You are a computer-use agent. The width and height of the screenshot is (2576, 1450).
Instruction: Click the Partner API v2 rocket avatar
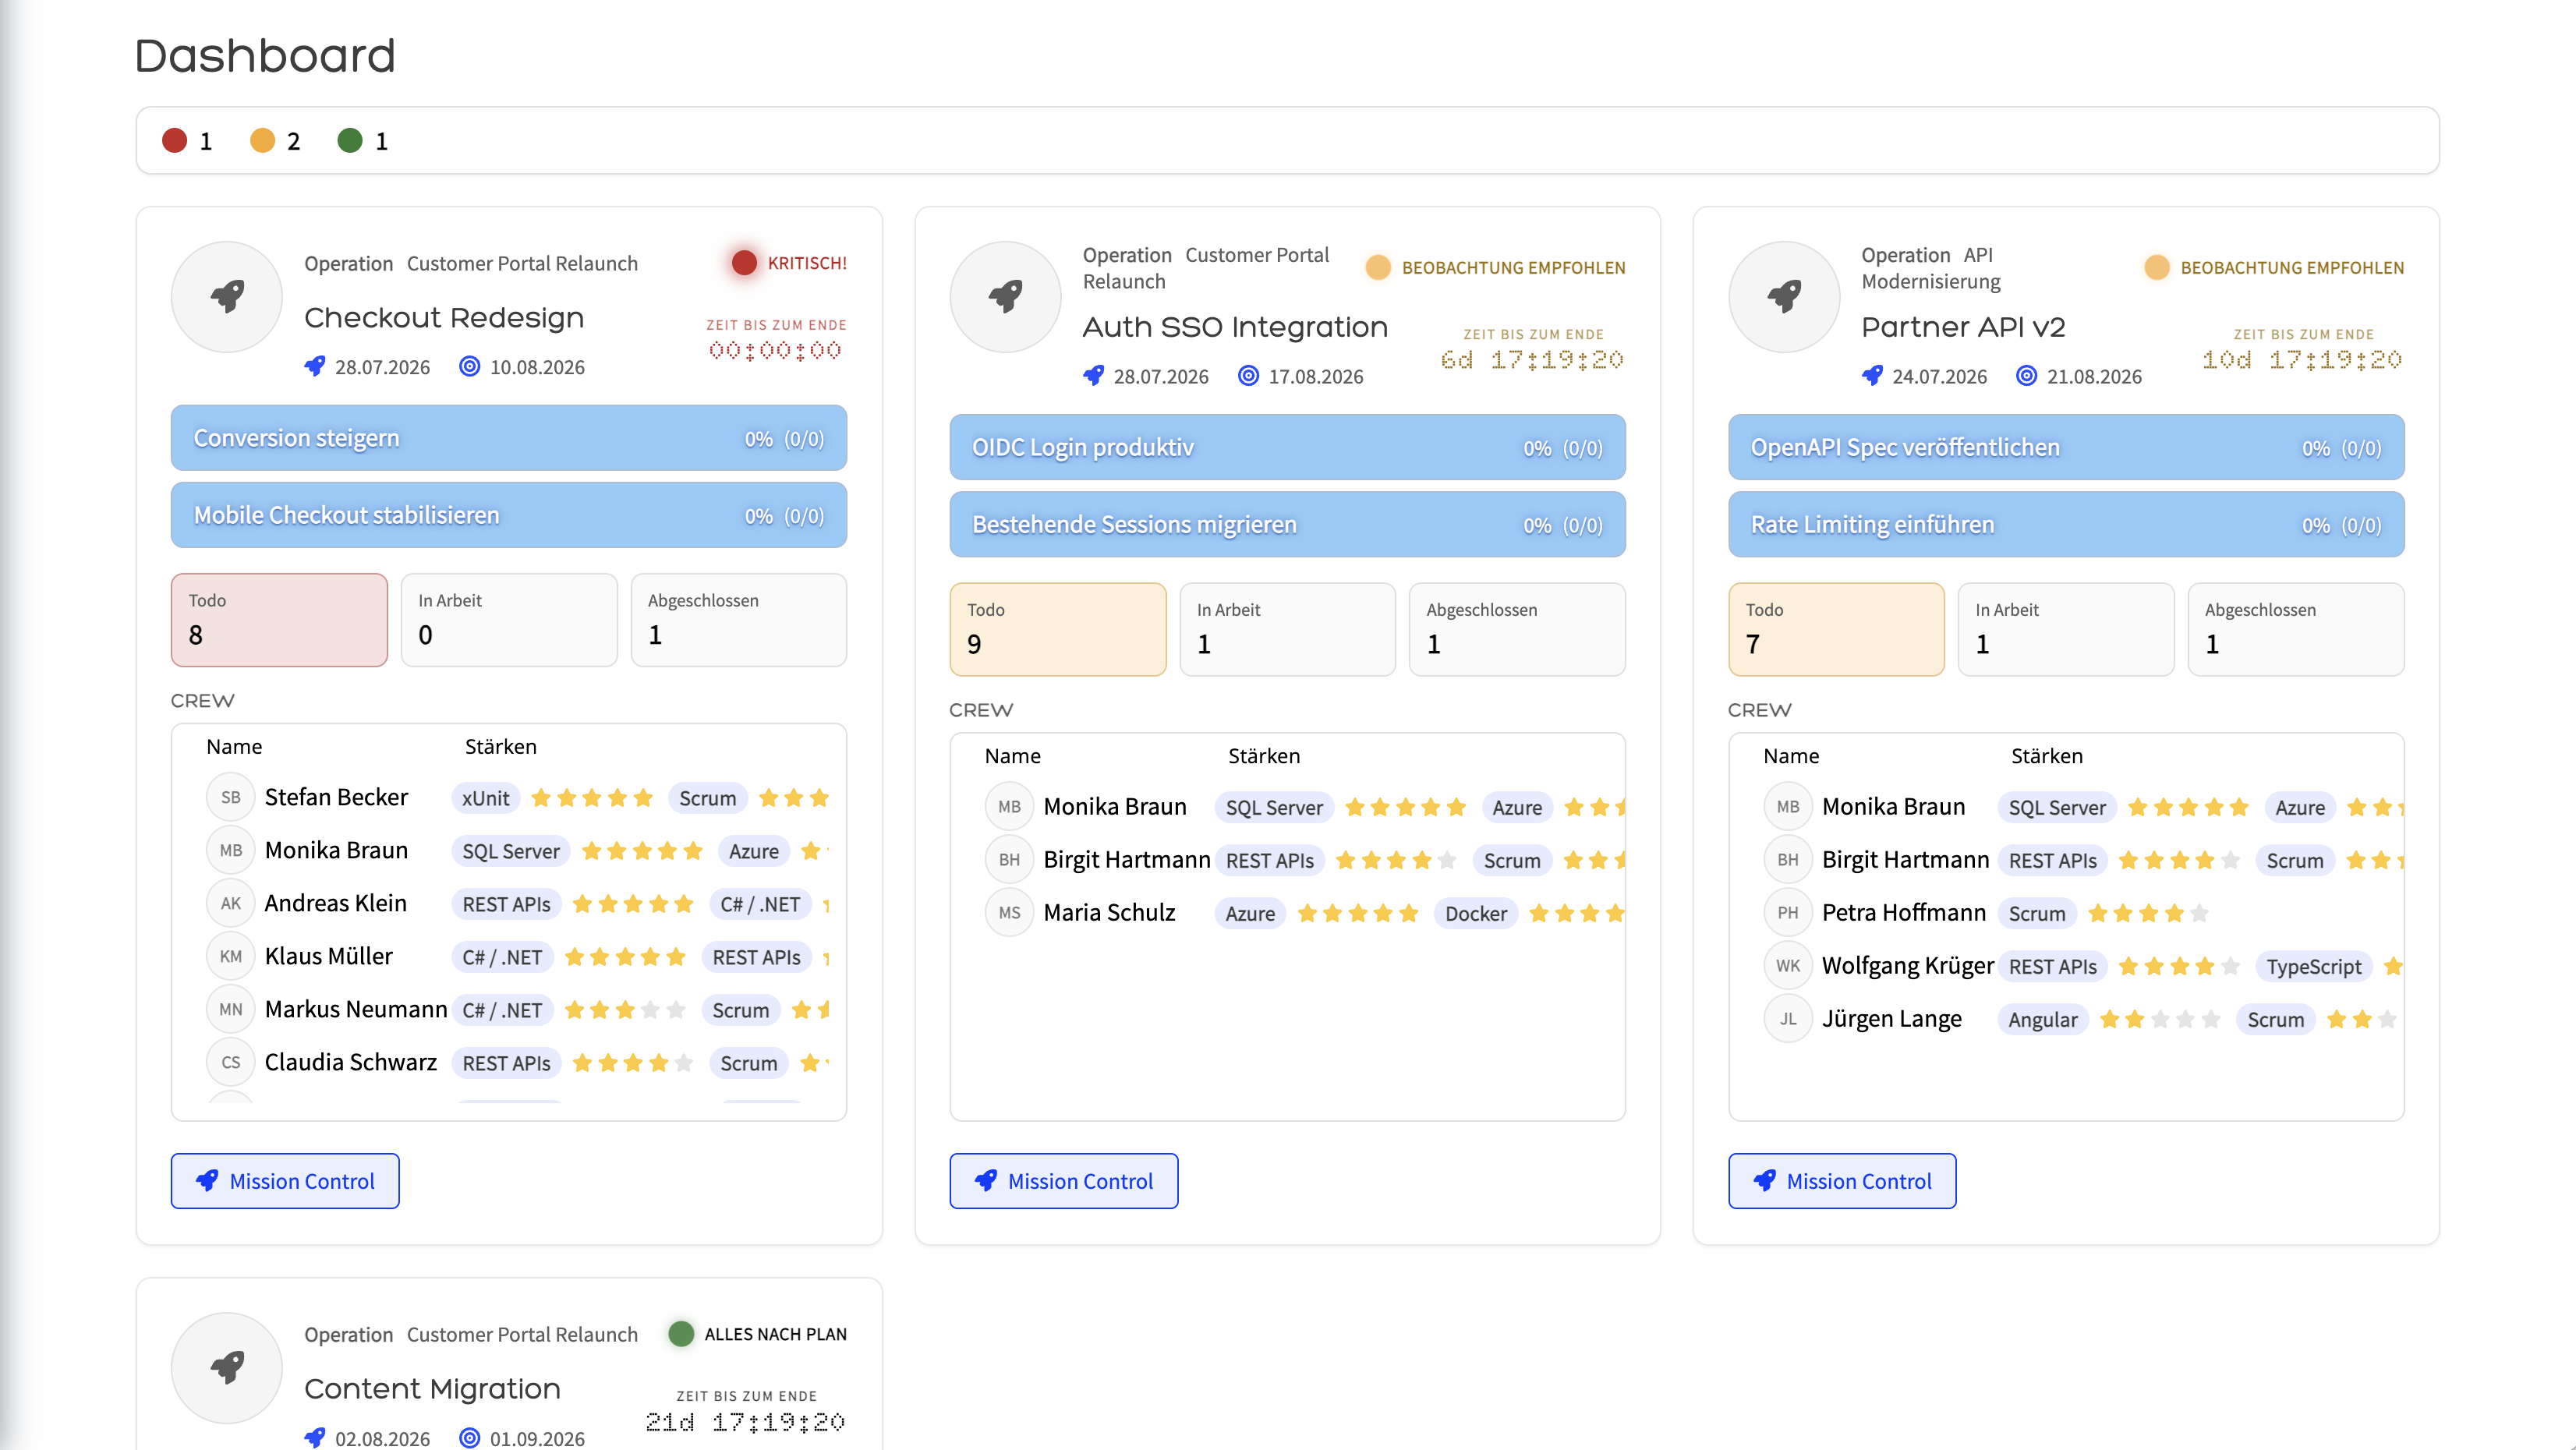click(x=1784, y=296)
